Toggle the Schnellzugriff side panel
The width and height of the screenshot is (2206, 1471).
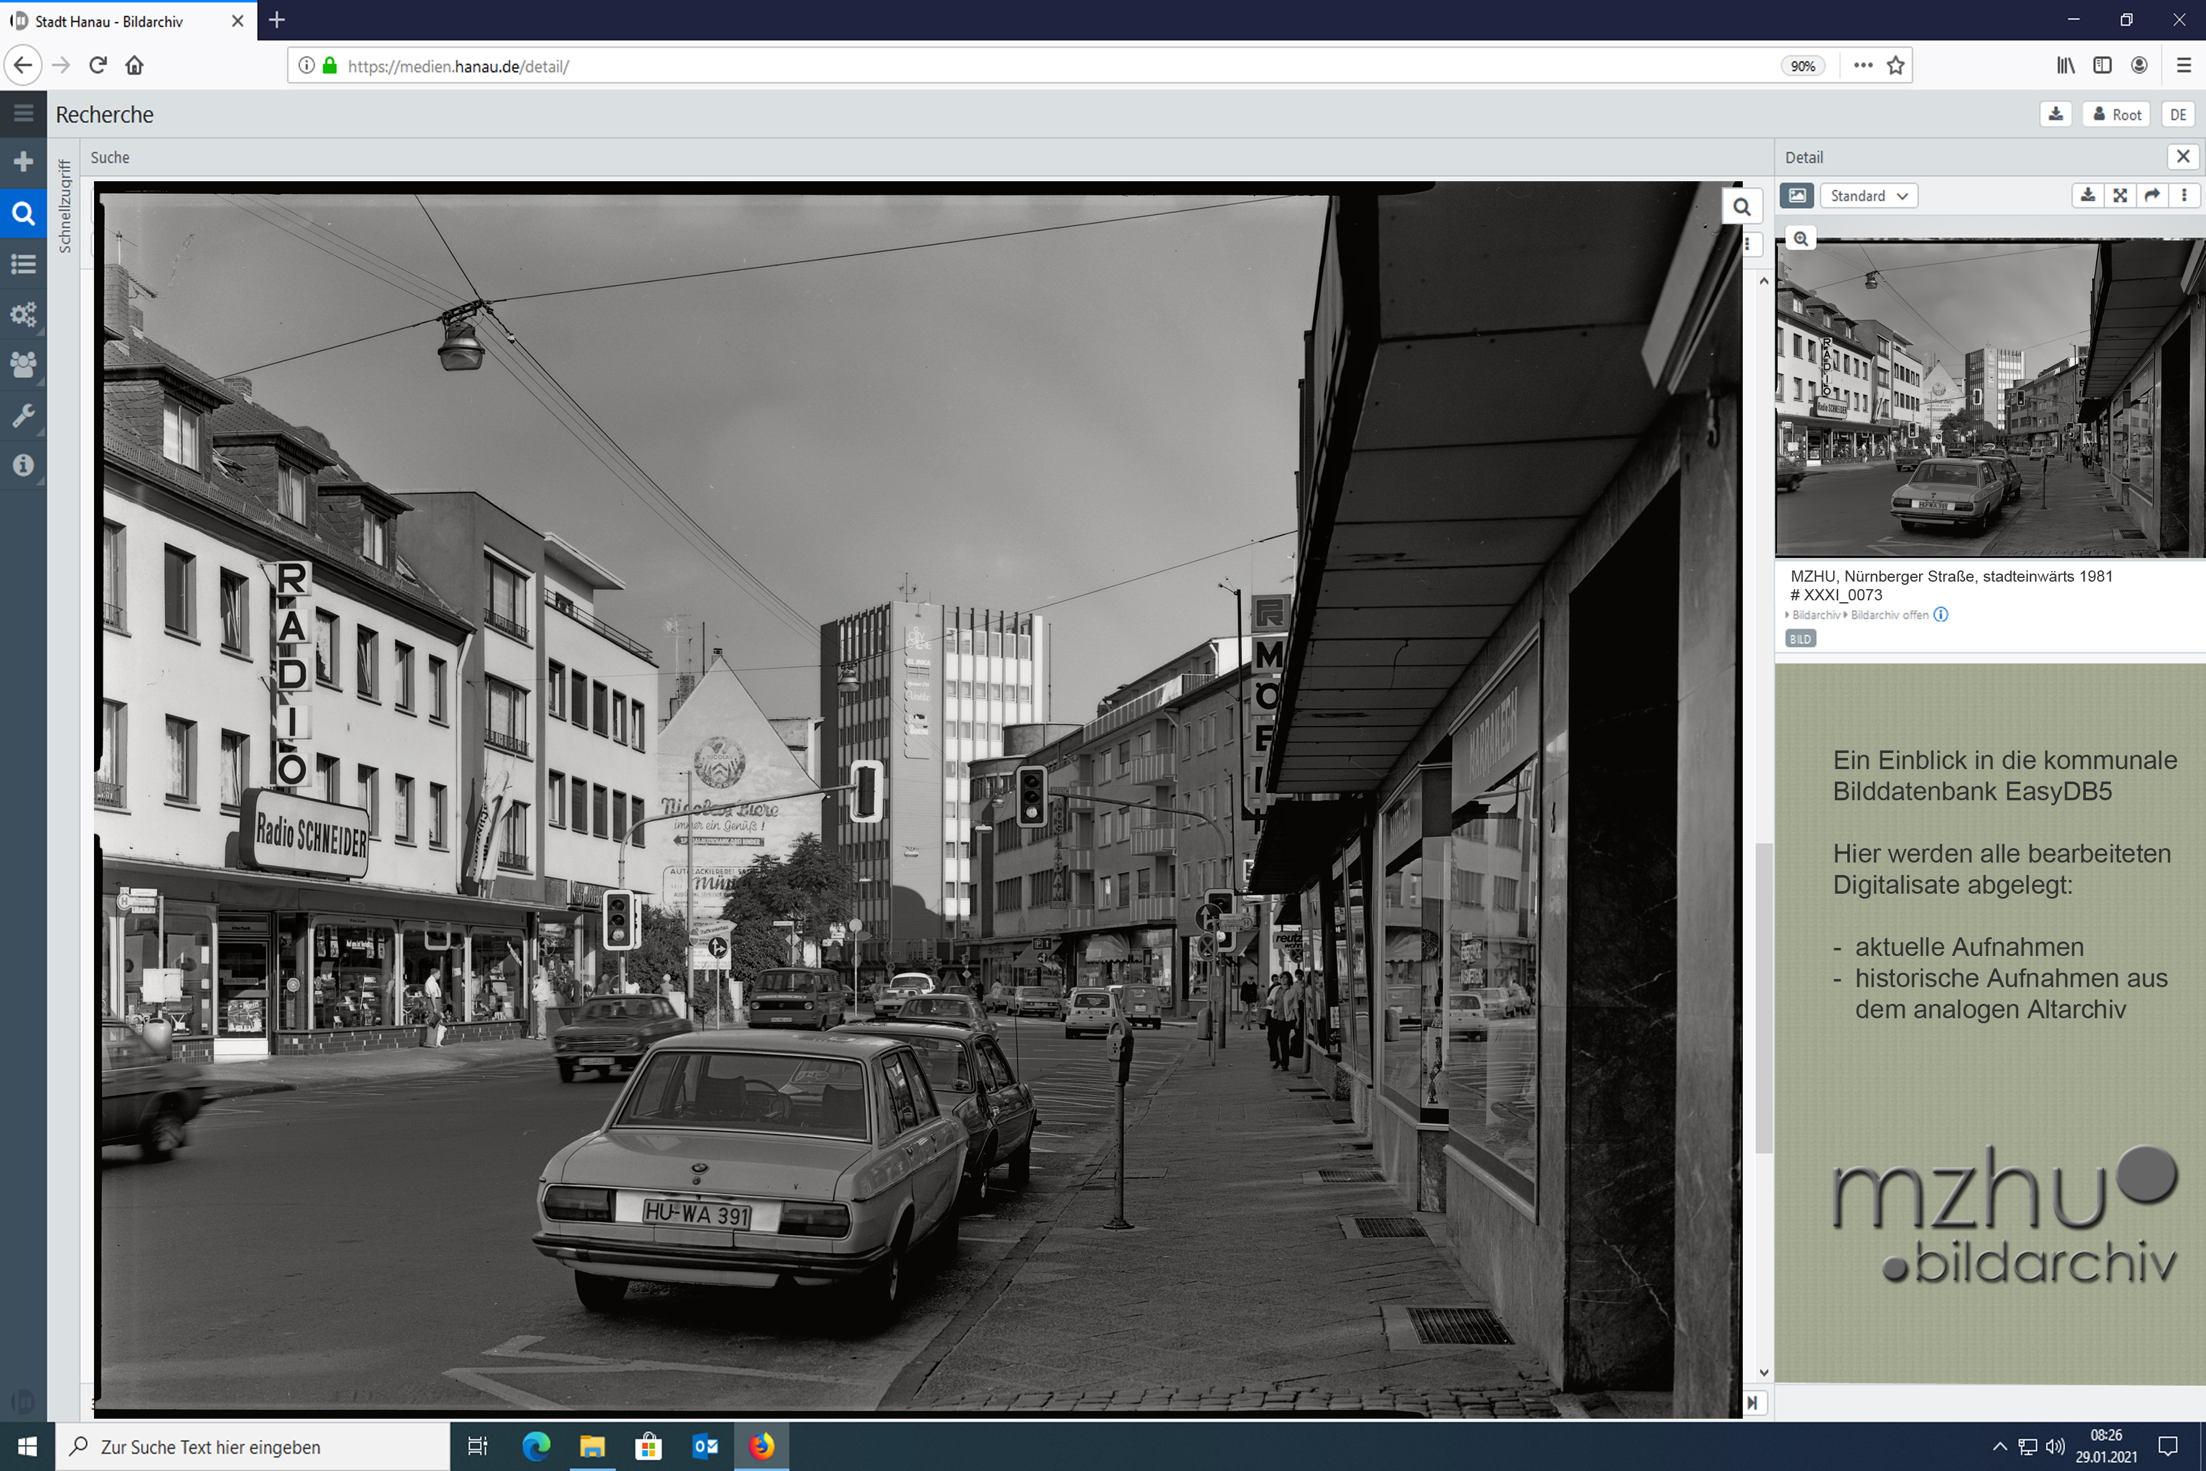65,206
